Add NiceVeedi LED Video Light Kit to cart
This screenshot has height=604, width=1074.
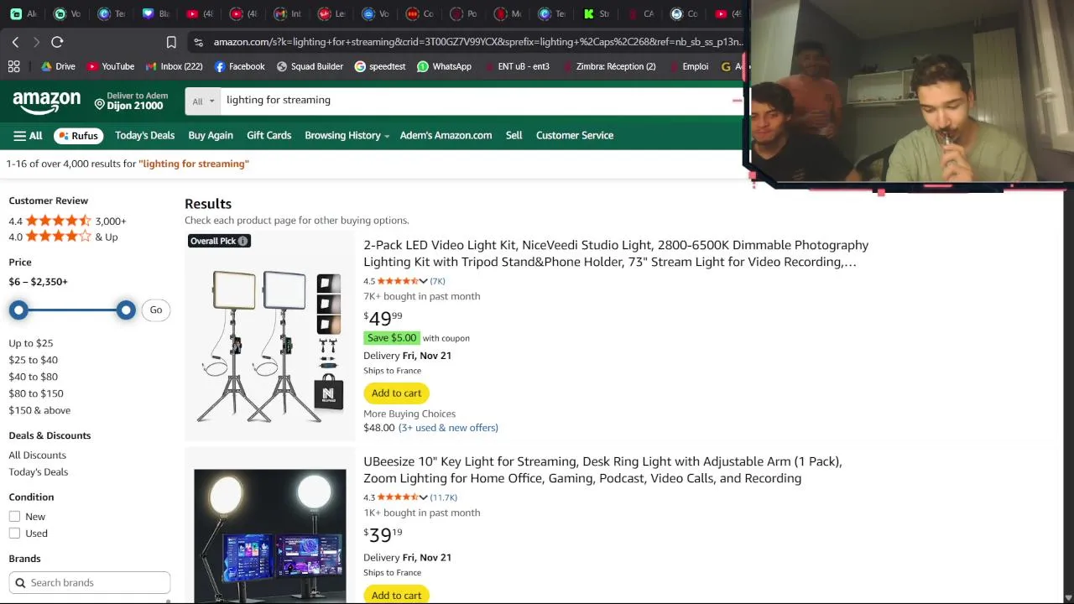(x=396, y=393)
